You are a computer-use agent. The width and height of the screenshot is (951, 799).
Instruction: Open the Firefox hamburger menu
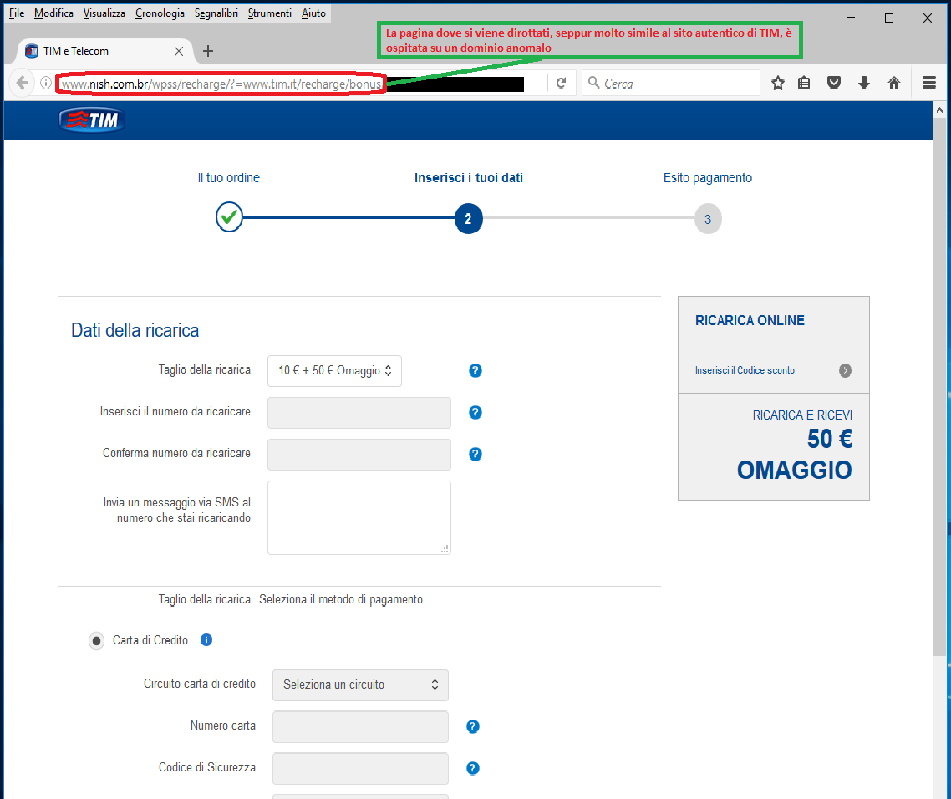point(929,83)
